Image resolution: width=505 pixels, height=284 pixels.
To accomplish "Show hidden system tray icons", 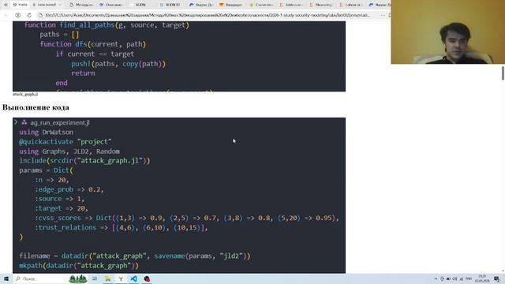I will pyautogui.click(x=436, y=278).
